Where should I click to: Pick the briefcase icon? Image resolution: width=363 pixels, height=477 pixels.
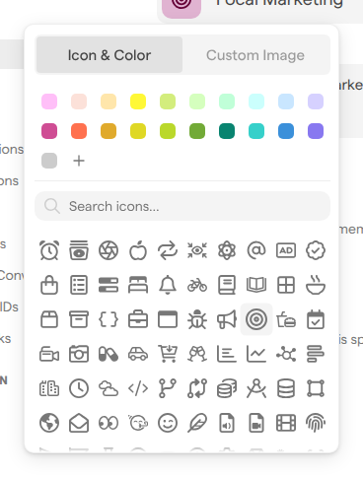click(x=138, y=319)
